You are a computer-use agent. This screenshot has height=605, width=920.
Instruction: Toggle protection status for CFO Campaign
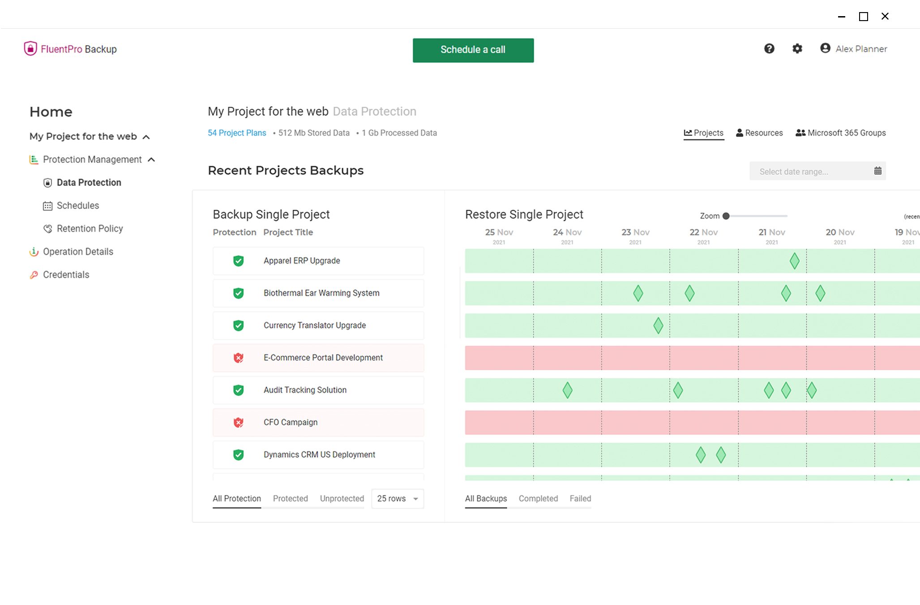[x=240, y=422]
